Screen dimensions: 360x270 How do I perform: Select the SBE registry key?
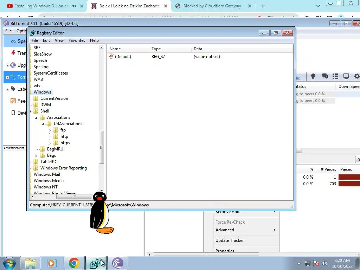click(37, 48)
